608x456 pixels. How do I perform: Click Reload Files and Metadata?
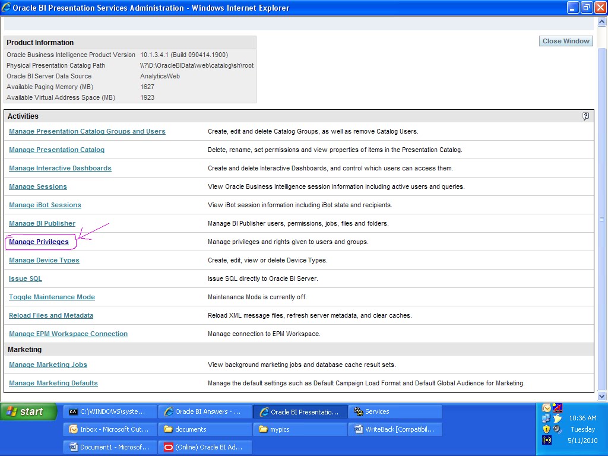[51, 316]
